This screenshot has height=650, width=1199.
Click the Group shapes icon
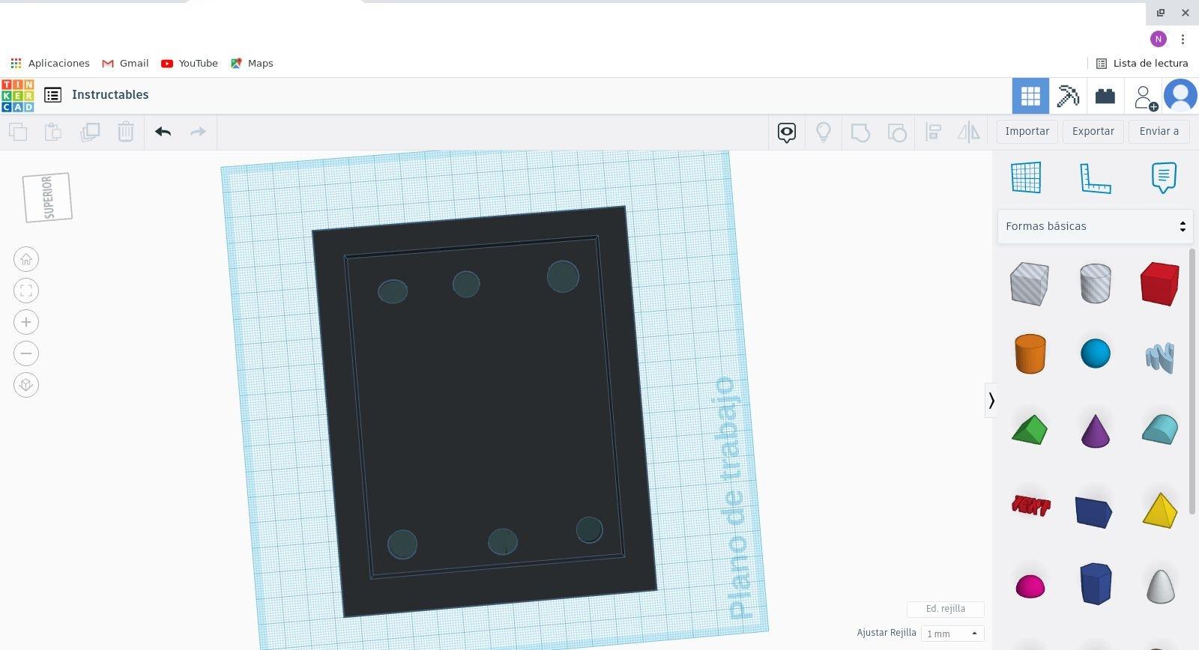(x=860, y=133)
